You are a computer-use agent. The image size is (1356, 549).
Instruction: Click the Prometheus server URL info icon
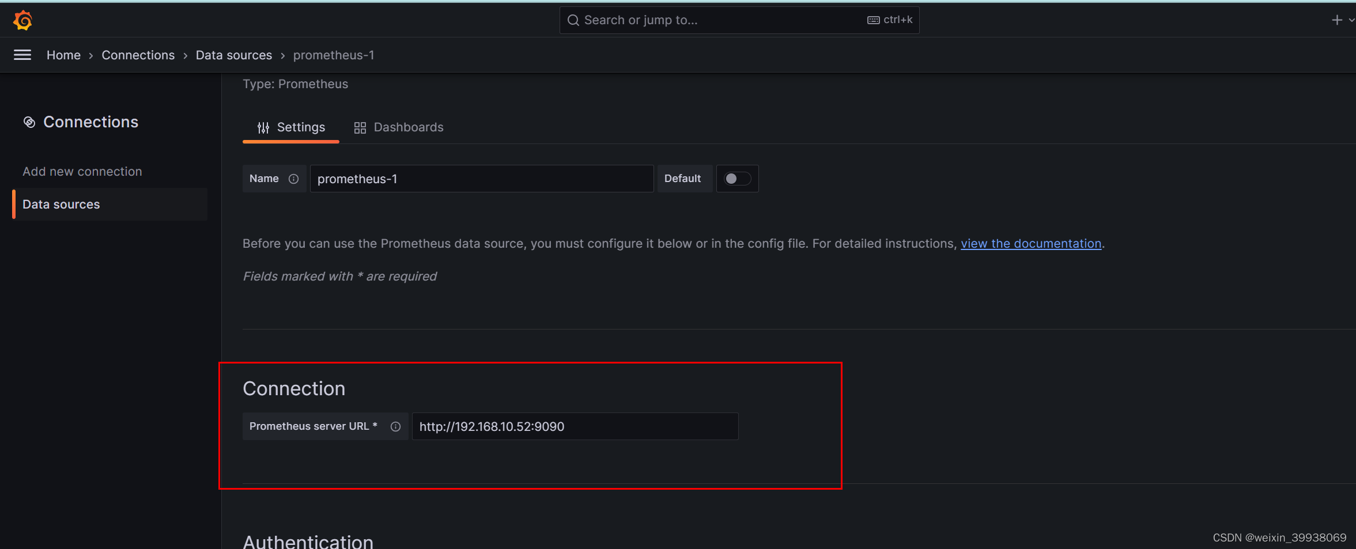tap(395, 426)
